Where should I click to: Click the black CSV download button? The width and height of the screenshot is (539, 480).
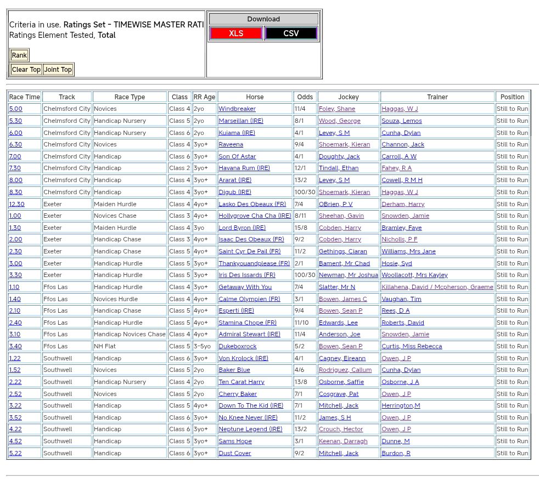coord(291,33)
